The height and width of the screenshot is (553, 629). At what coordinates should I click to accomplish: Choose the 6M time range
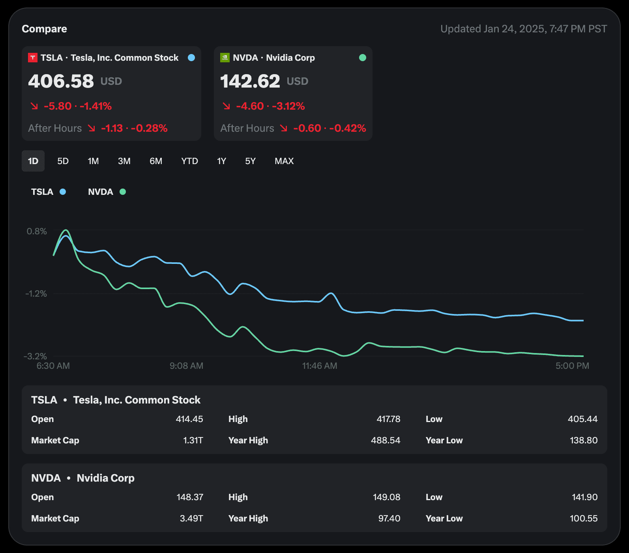[x=156, y=161]
